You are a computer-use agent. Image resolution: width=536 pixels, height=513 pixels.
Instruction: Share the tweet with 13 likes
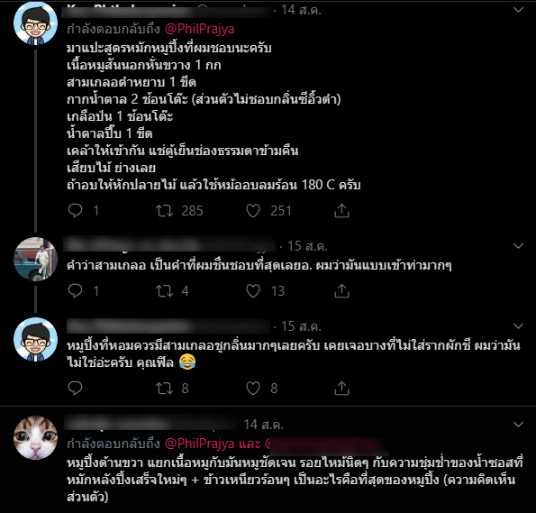click(x=341, y=291)
